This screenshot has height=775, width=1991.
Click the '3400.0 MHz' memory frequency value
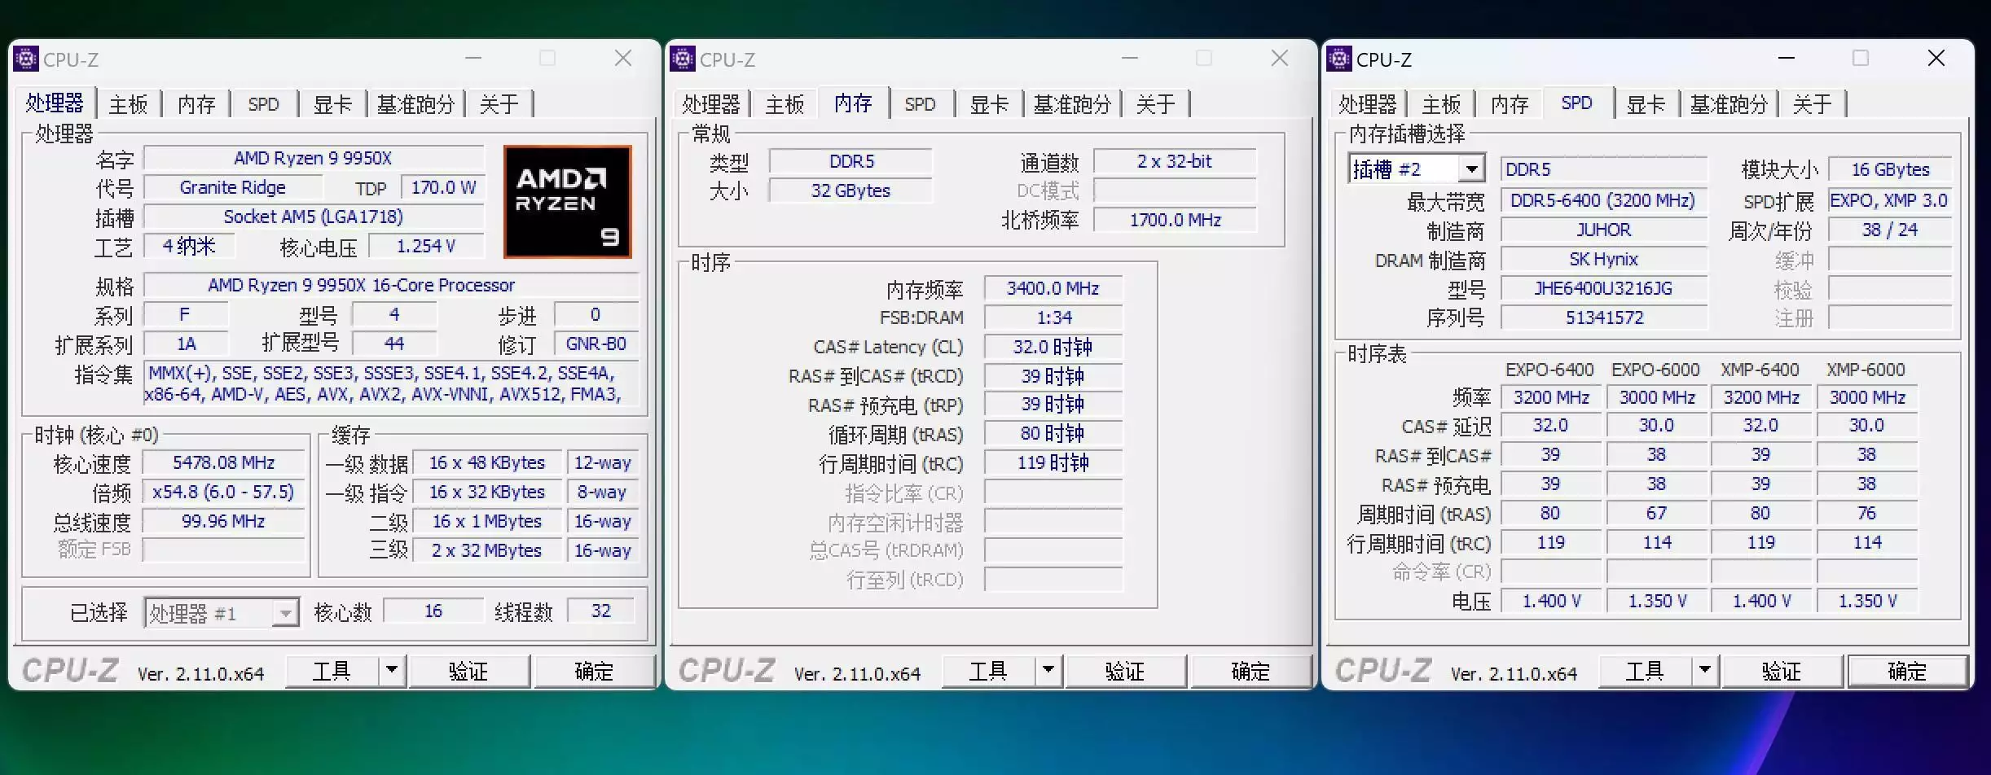[x=1053, y=288]
